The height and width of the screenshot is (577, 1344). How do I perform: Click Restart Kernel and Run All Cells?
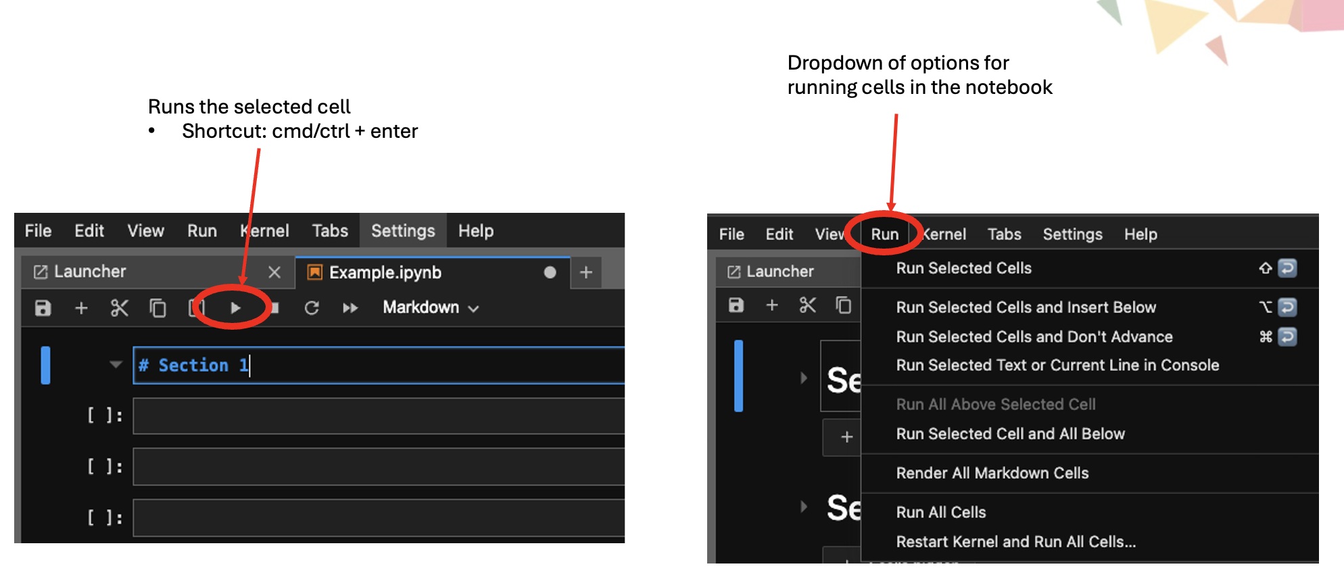click(x=1015, y=542)
